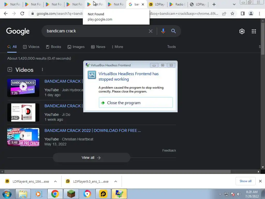Open the Minecraft grass block taskbar icon
The width and height of the screenshot is (265, 199).
(71, 194)
